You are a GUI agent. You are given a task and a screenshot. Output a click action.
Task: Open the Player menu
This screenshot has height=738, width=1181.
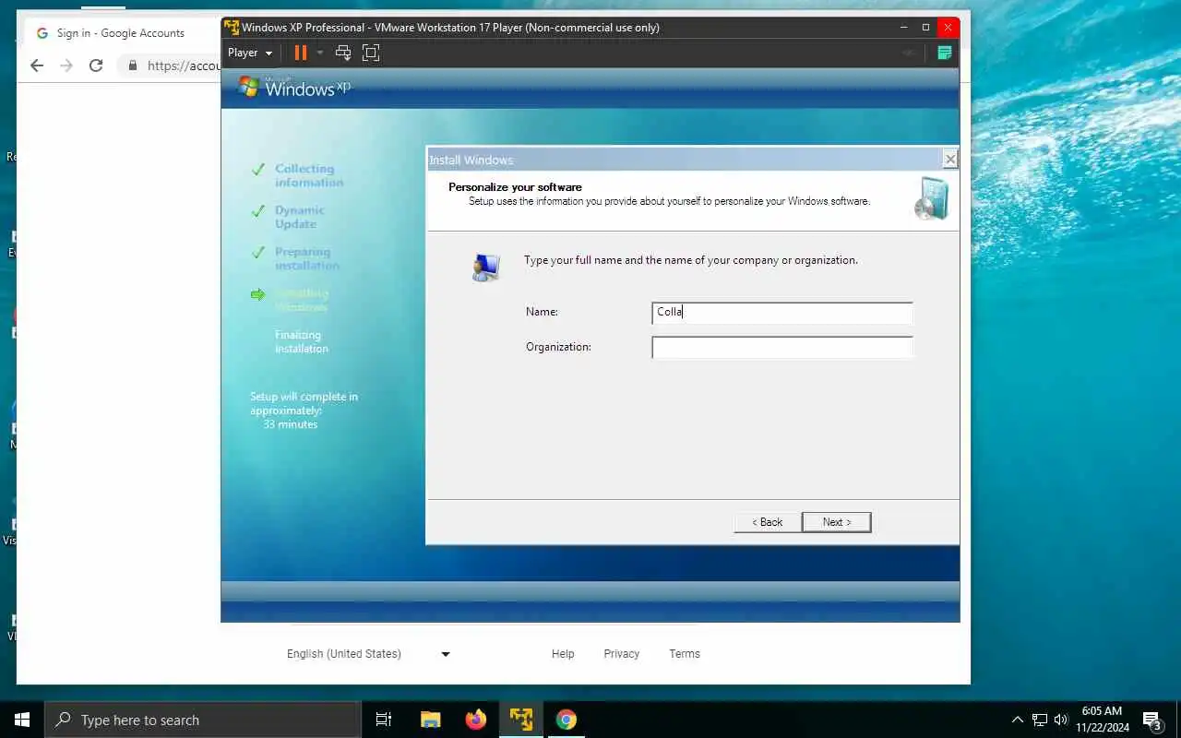point(250,53)
